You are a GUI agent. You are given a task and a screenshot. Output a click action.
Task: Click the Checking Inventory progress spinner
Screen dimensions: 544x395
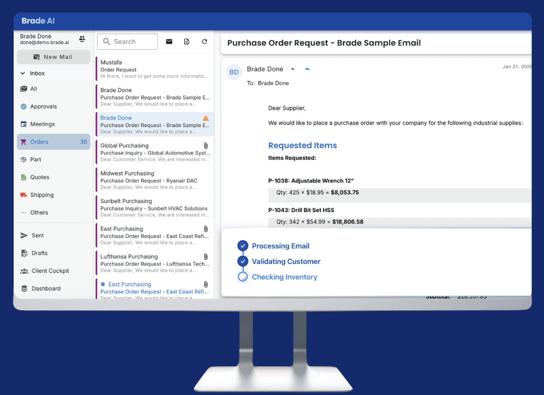click(x=243, y=277)
